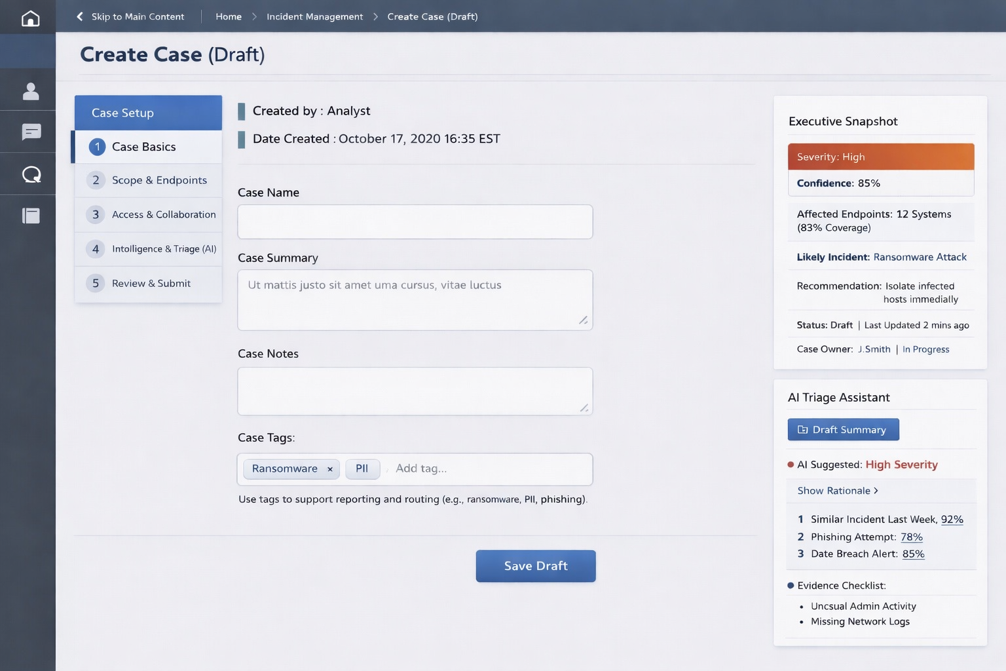Open the messages sidebar icon
1006x671 pixels.
(x=31, y=132)
